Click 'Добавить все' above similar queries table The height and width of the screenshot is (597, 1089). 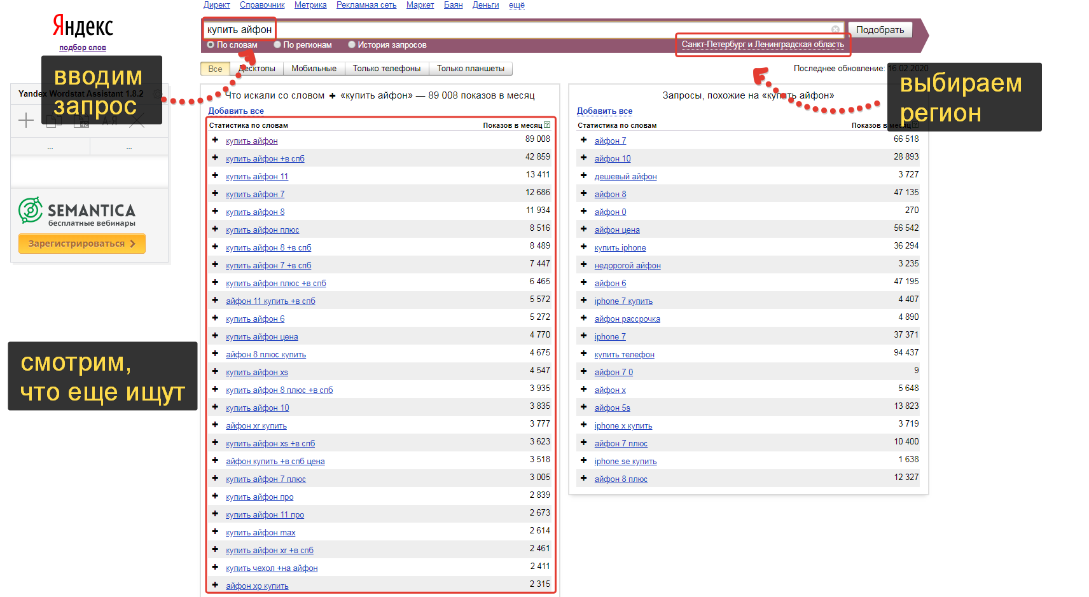coord(604,111)
